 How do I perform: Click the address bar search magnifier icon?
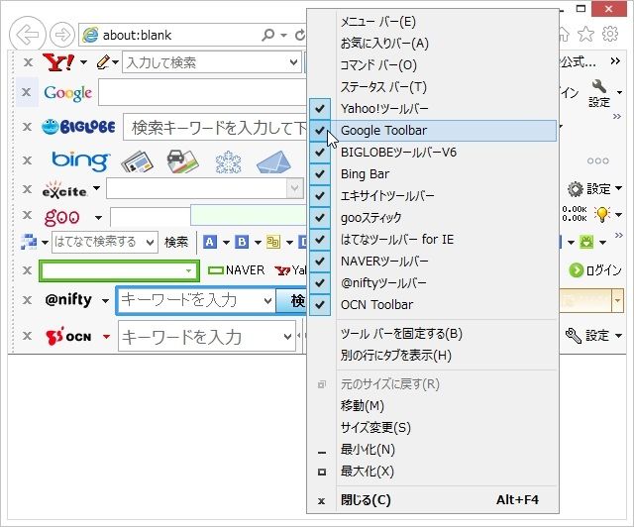(x=267, y=35)
